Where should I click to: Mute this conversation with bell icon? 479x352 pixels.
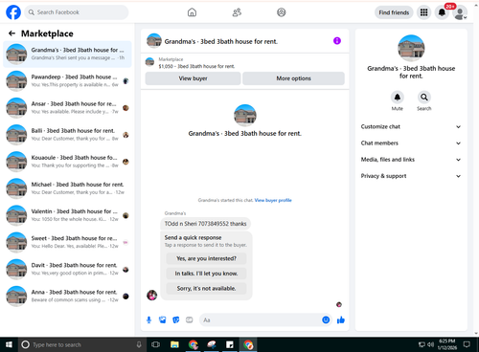pos(398,97)
